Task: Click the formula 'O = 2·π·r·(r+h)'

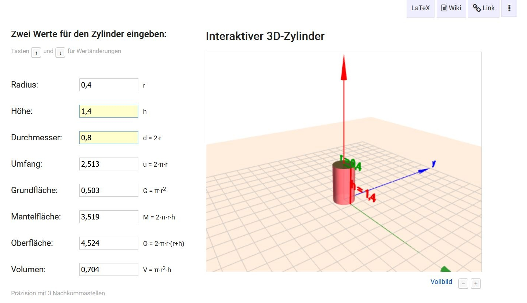Action: coord(164,244)
